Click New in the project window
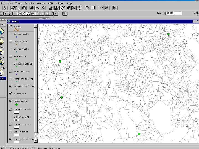 [x=3, y=24]
